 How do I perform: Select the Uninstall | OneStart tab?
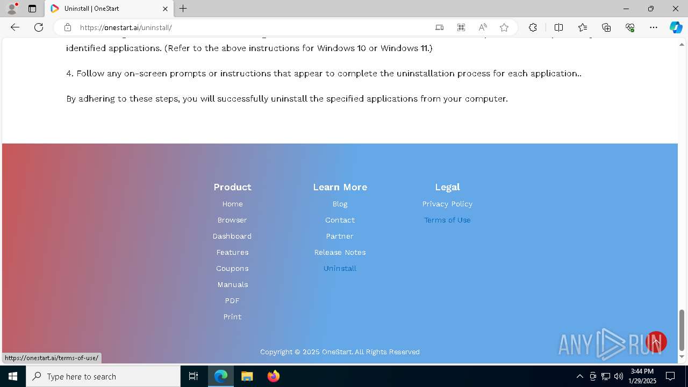[x=110, y=9]
